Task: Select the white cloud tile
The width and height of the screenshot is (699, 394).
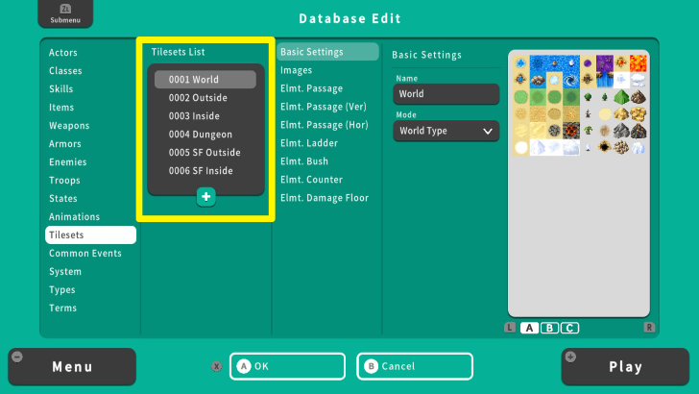Action: (639, 80)
